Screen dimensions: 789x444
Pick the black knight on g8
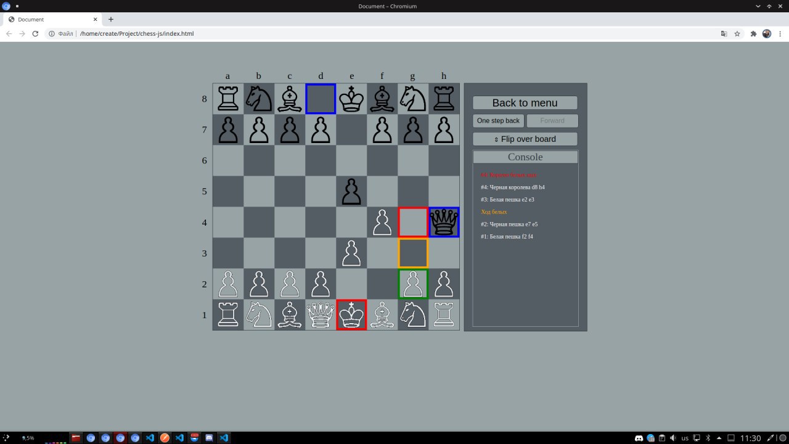(413, 99)
